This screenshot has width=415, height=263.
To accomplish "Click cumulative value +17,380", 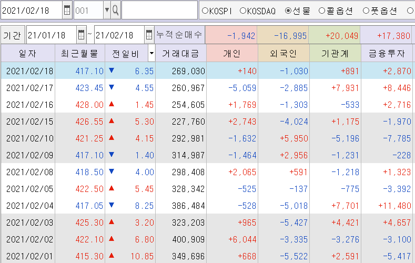I will point(393,36).
